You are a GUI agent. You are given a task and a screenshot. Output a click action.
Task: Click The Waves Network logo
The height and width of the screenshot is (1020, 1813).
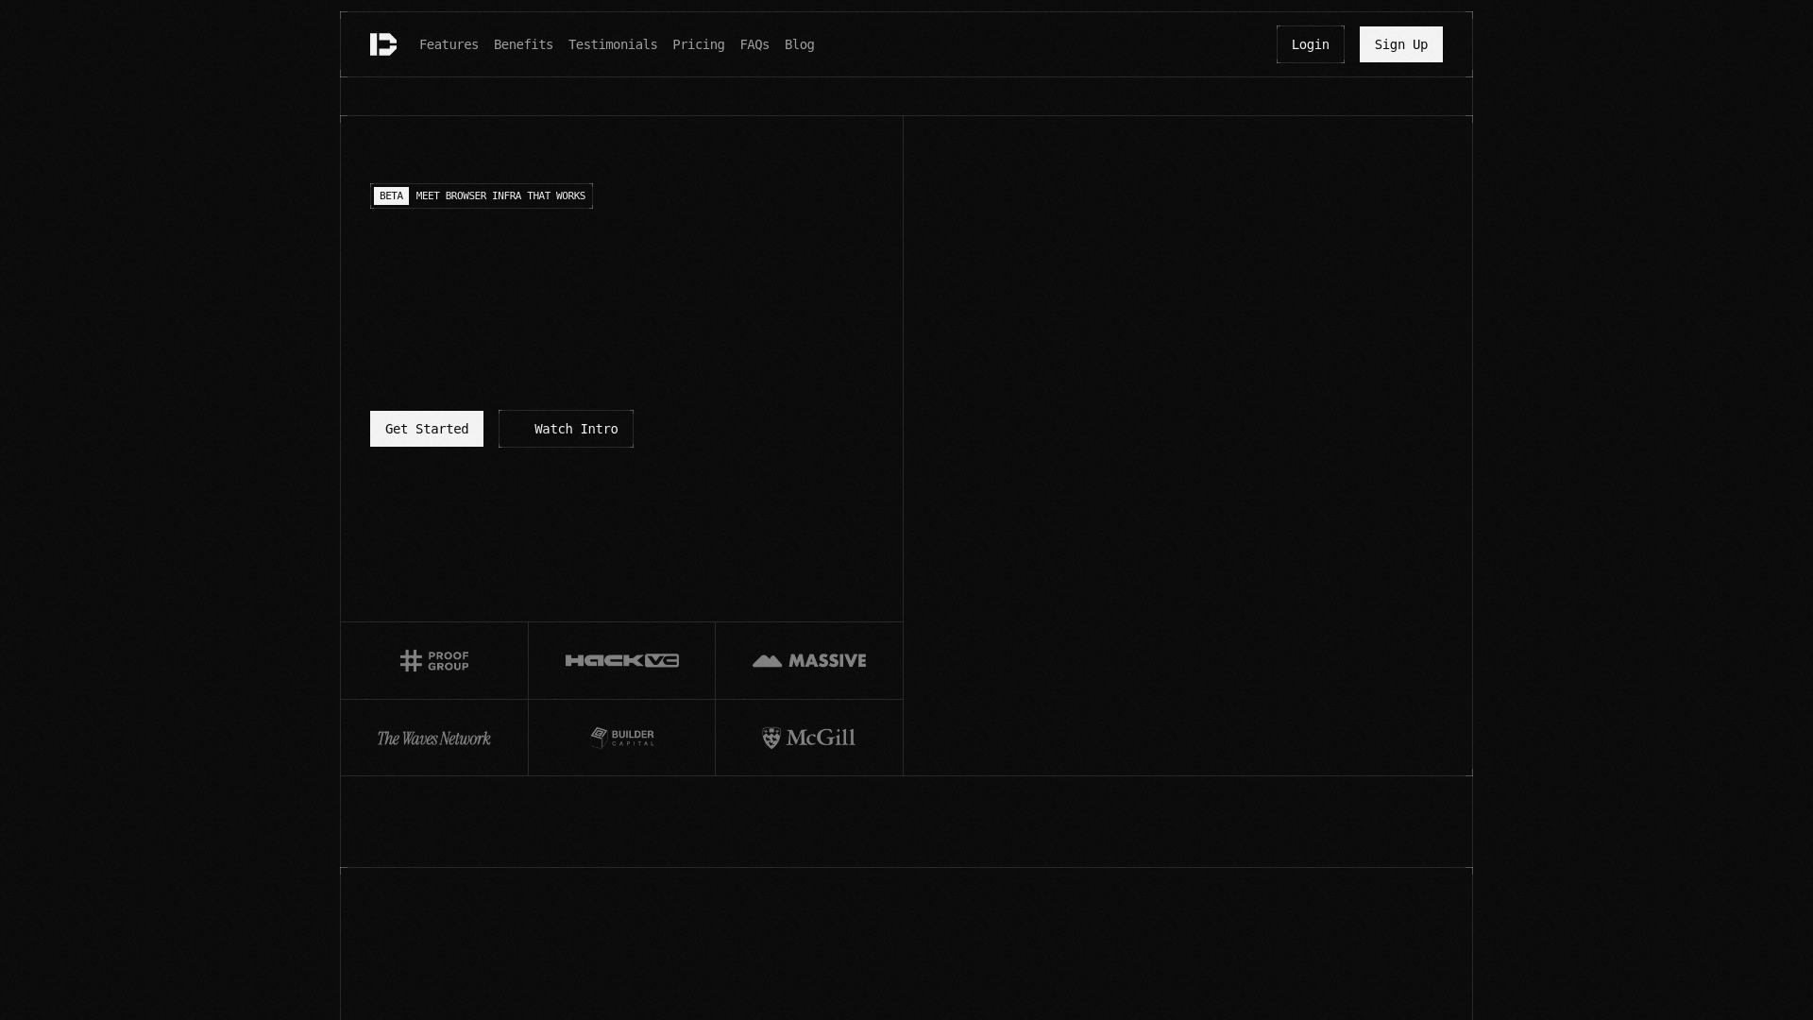tap(434, 738)
